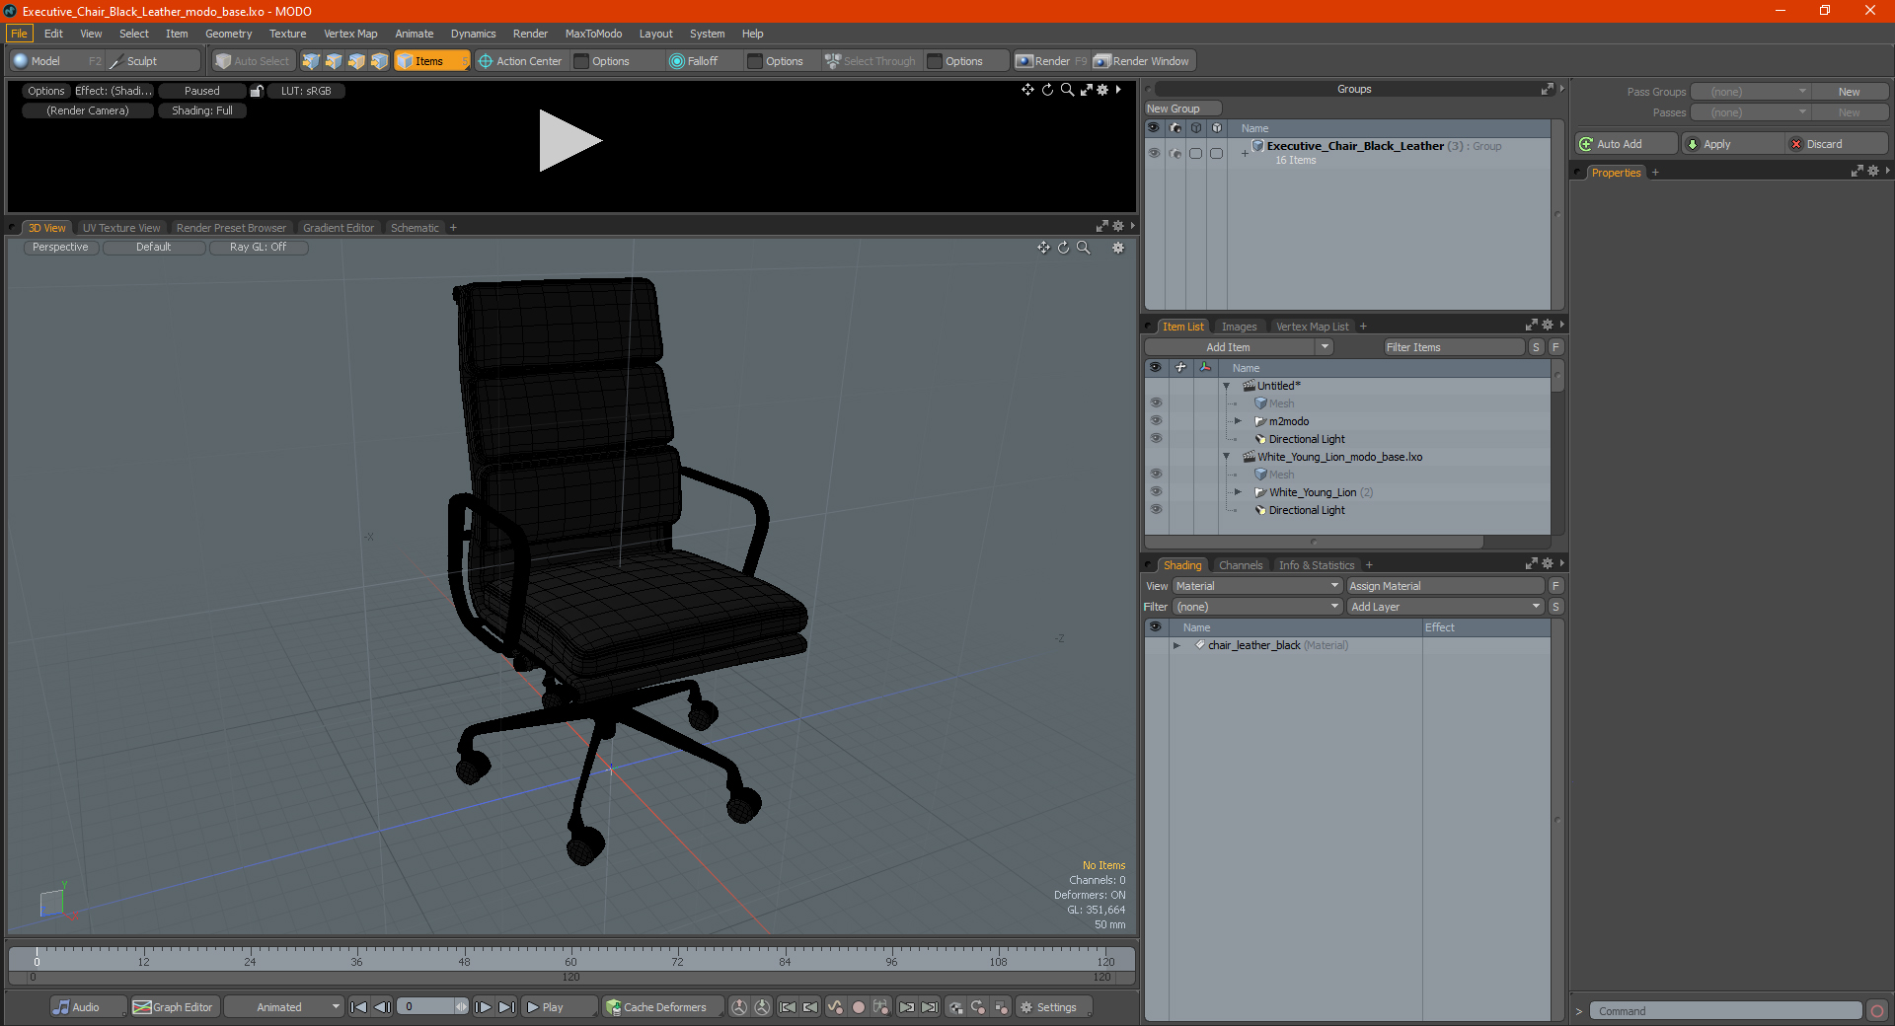1895x1026 pixels.
Task: Click Discard button
Action: [1839, 144]
